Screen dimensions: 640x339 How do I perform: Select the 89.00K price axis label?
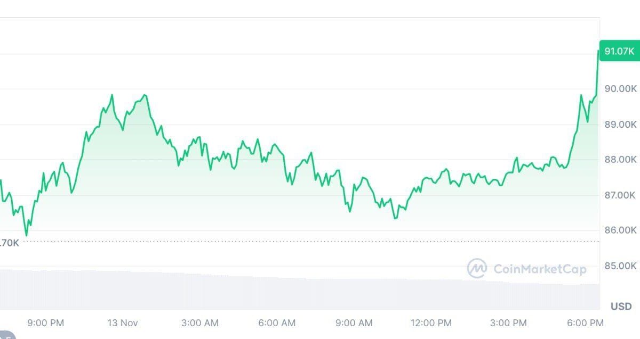tap(621, 124)
